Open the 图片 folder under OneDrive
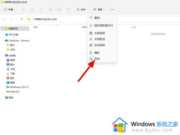The image size is (180, 135). pyautogui.click(x=10, y=45)
